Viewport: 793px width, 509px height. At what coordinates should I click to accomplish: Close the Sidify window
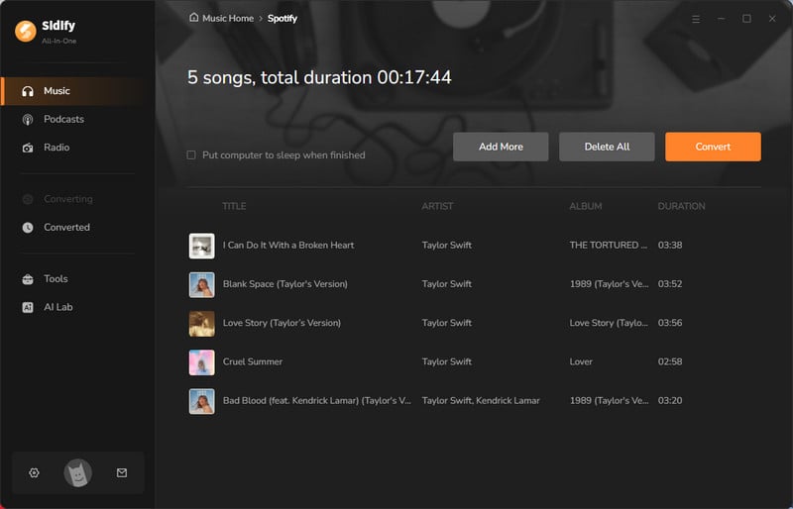click(x=772, y=19)
